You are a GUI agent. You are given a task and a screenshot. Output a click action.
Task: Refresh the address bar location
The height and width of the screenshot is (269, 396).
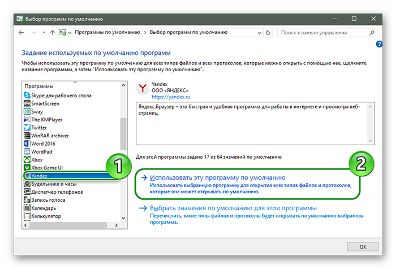click(268, 33)
